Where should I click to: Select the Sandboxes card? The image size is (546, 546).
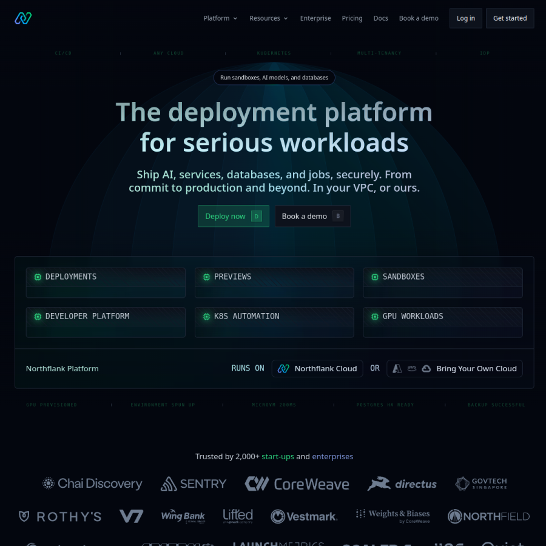tap(443, 283)
